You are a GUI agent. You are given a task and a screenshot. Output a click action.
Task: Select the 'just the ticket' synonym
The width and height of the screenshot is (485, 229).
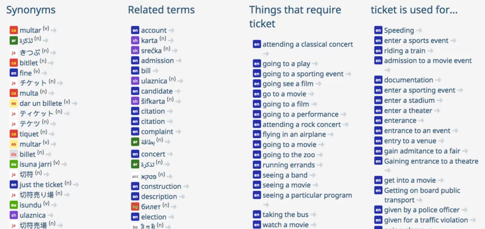(41, 185)
